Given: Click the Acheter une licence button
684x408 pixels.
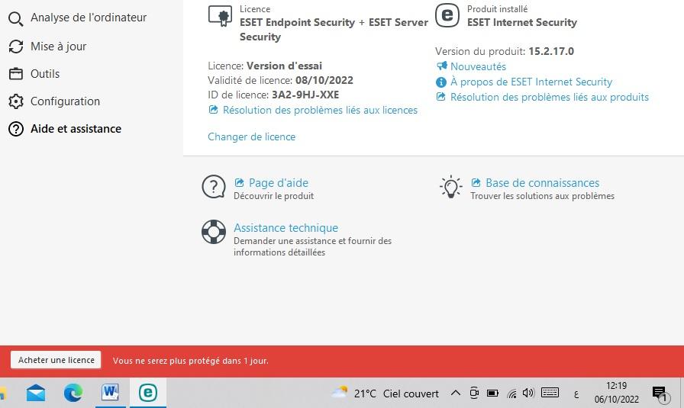Looking at the screenshot, I should tap(56, 360).
